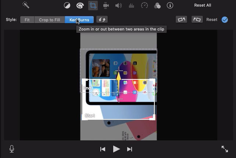
Task: Show the clip information panel
Action: coord(170,6)
